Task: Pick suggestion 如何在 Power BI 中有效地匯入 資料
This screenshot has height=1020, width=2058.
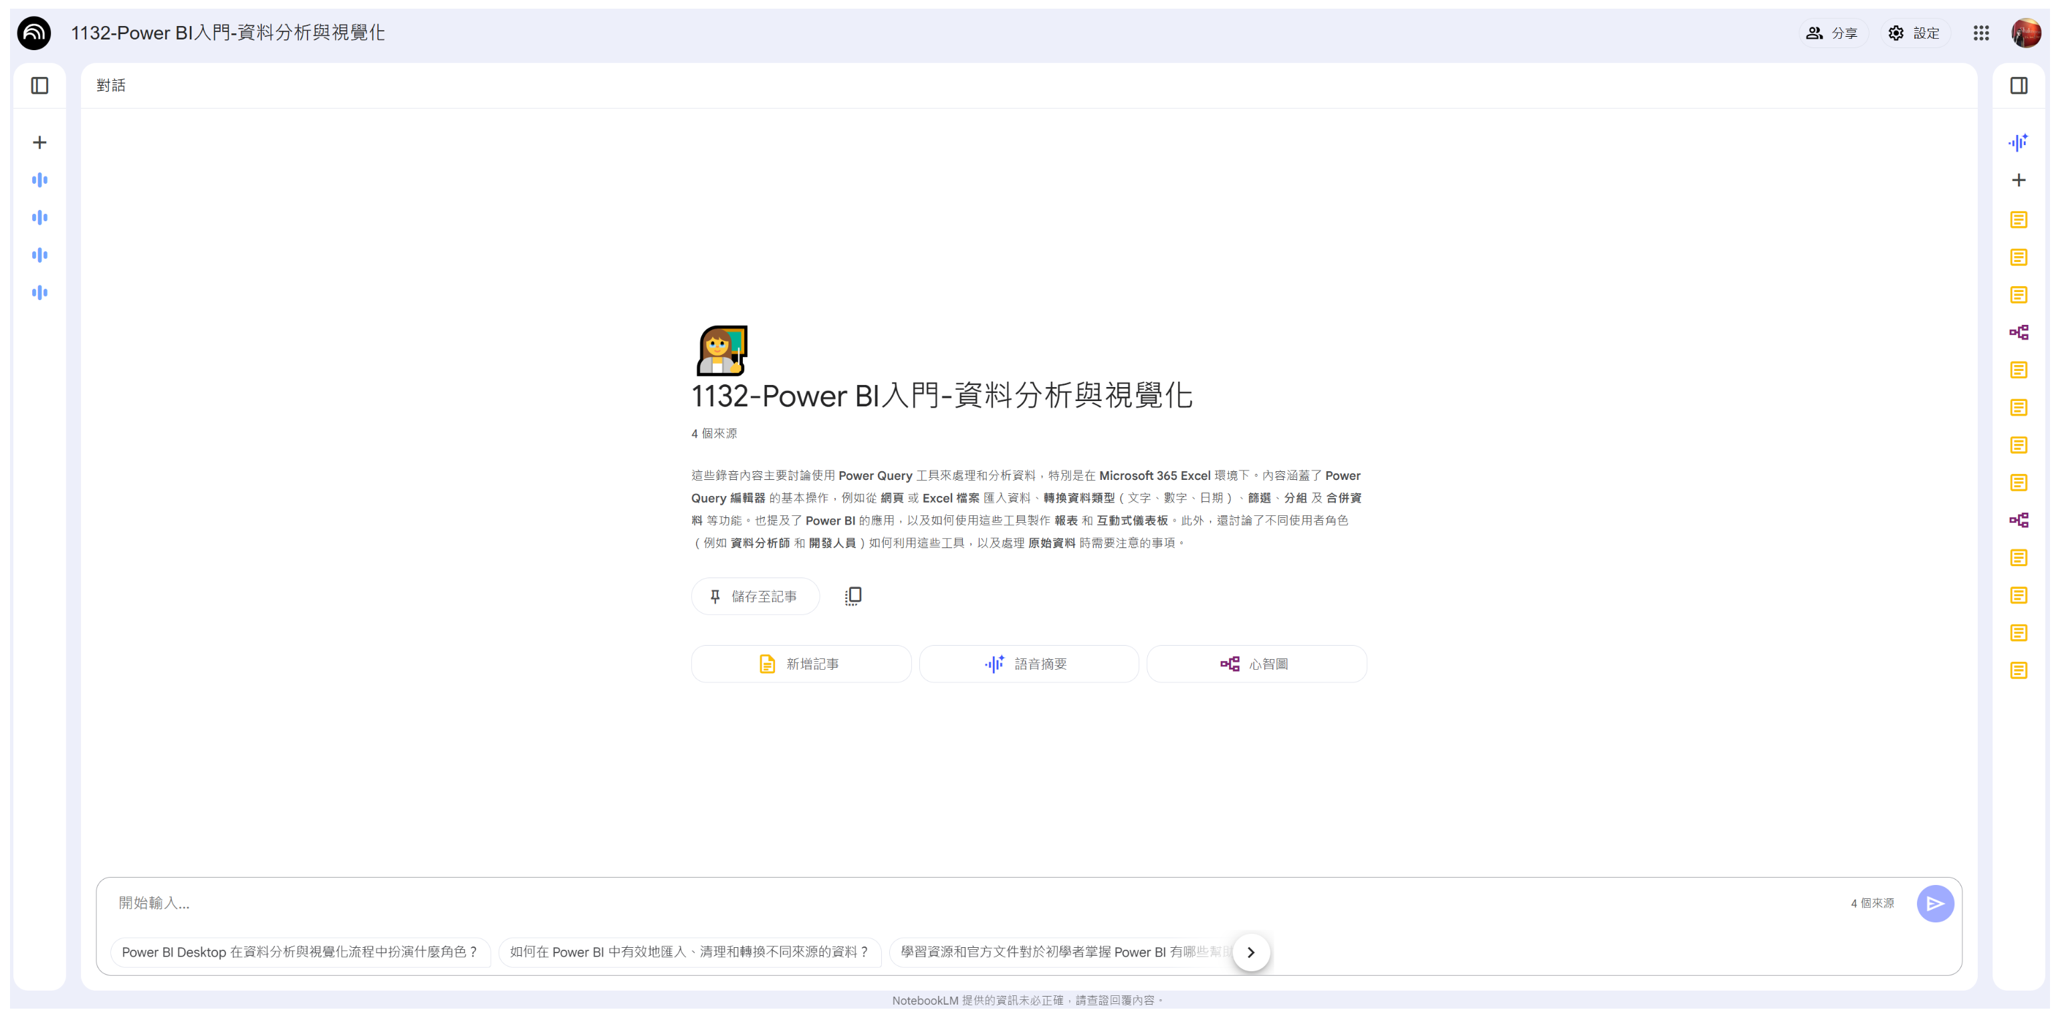Action: click(689, 952)
